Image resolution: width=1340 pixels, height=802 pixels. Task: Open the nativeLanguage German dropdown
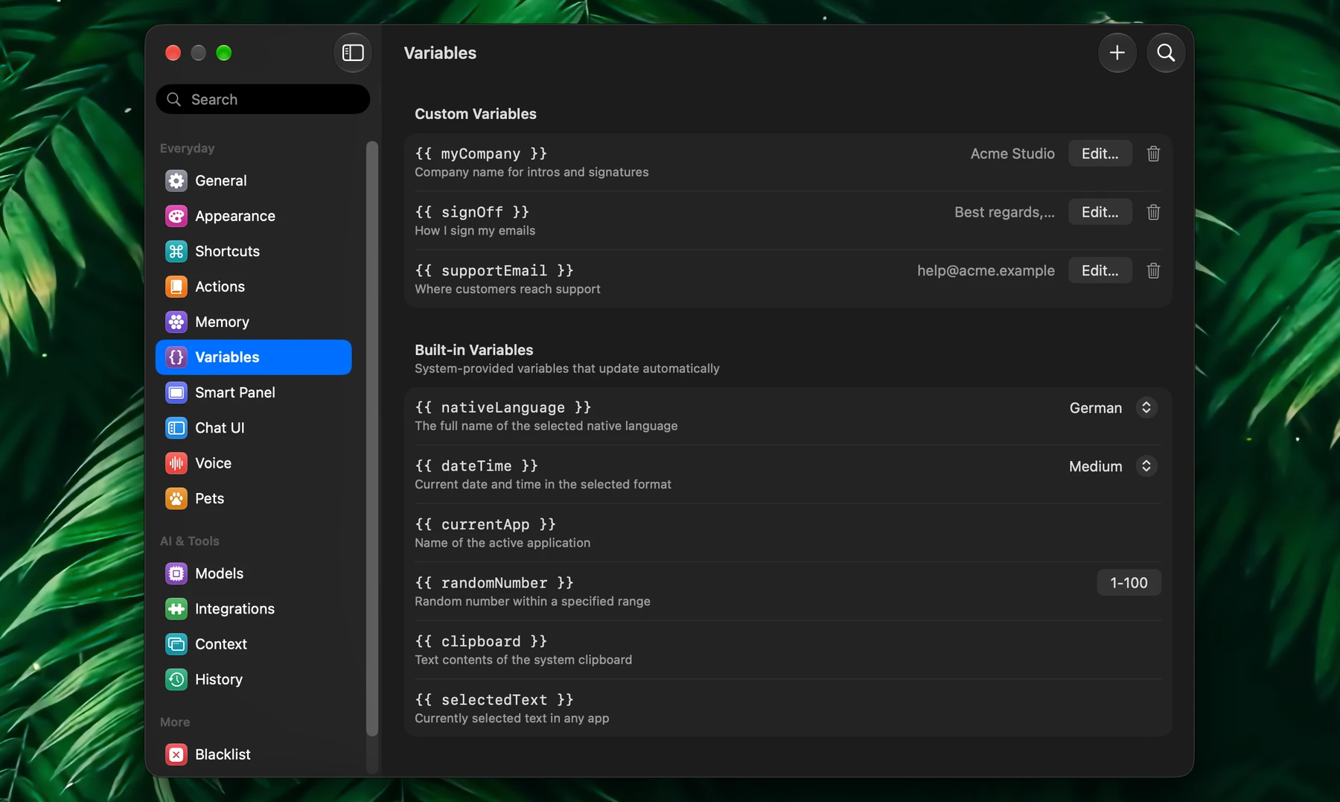(1113, 407)
